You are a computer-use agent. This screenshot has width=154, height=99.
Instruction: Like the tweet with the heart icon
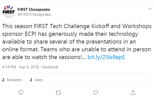pyautogui.click(x=96, y=93)
